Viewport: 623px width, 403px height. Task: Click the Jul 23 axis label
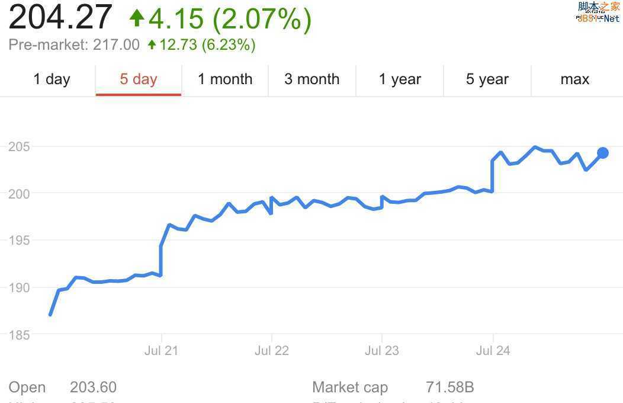coord(382,351)
